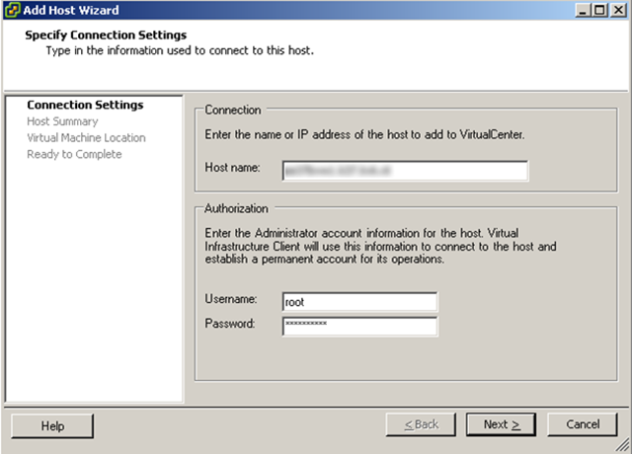Focus the Username field containing root
The height and width of the screenshot is (454, 632).
[359, 302]
